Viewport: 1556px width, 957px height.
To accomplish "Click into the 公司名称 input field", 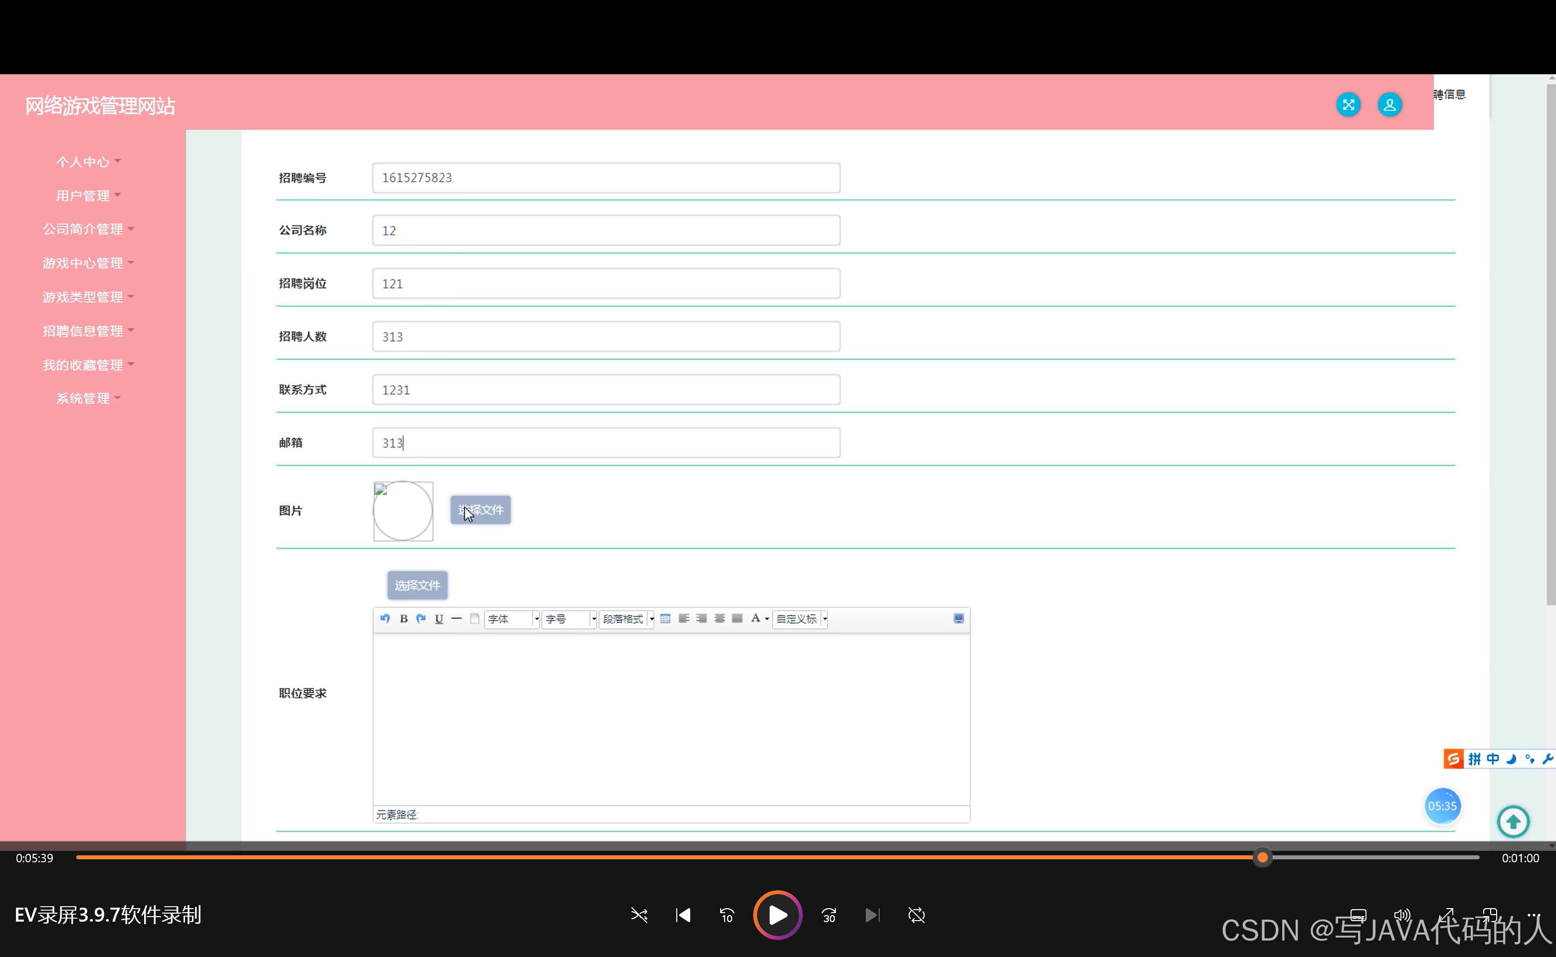I will (x=606, y=231).
